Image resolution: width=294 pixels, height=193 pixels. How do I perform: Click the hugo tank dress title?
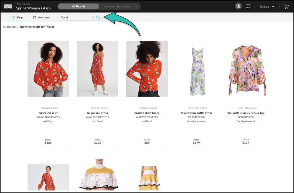click(98, 113)
